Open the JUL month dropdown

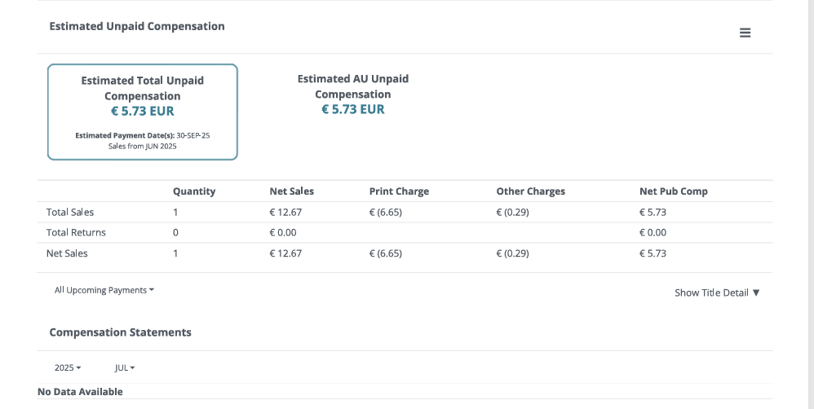(x=125, y=367)
